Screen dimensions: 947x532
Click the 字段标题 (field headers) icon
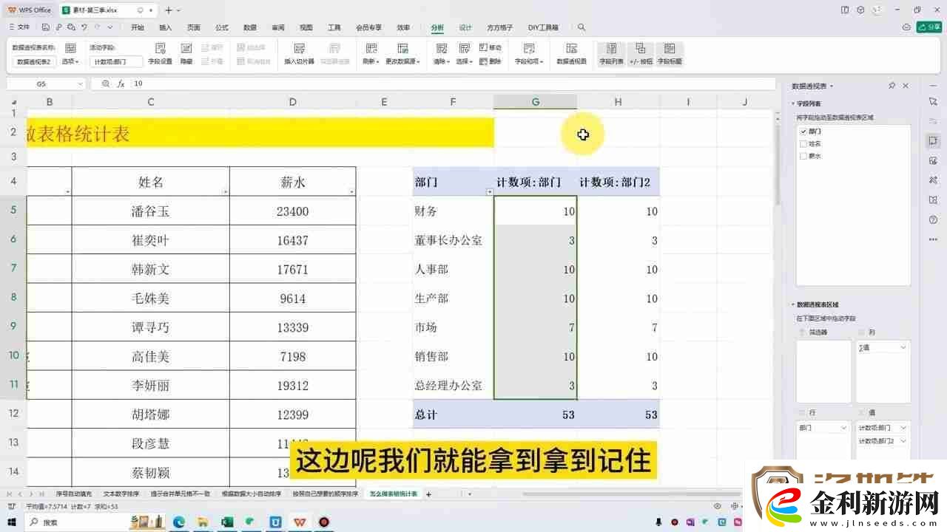[670, 52]
